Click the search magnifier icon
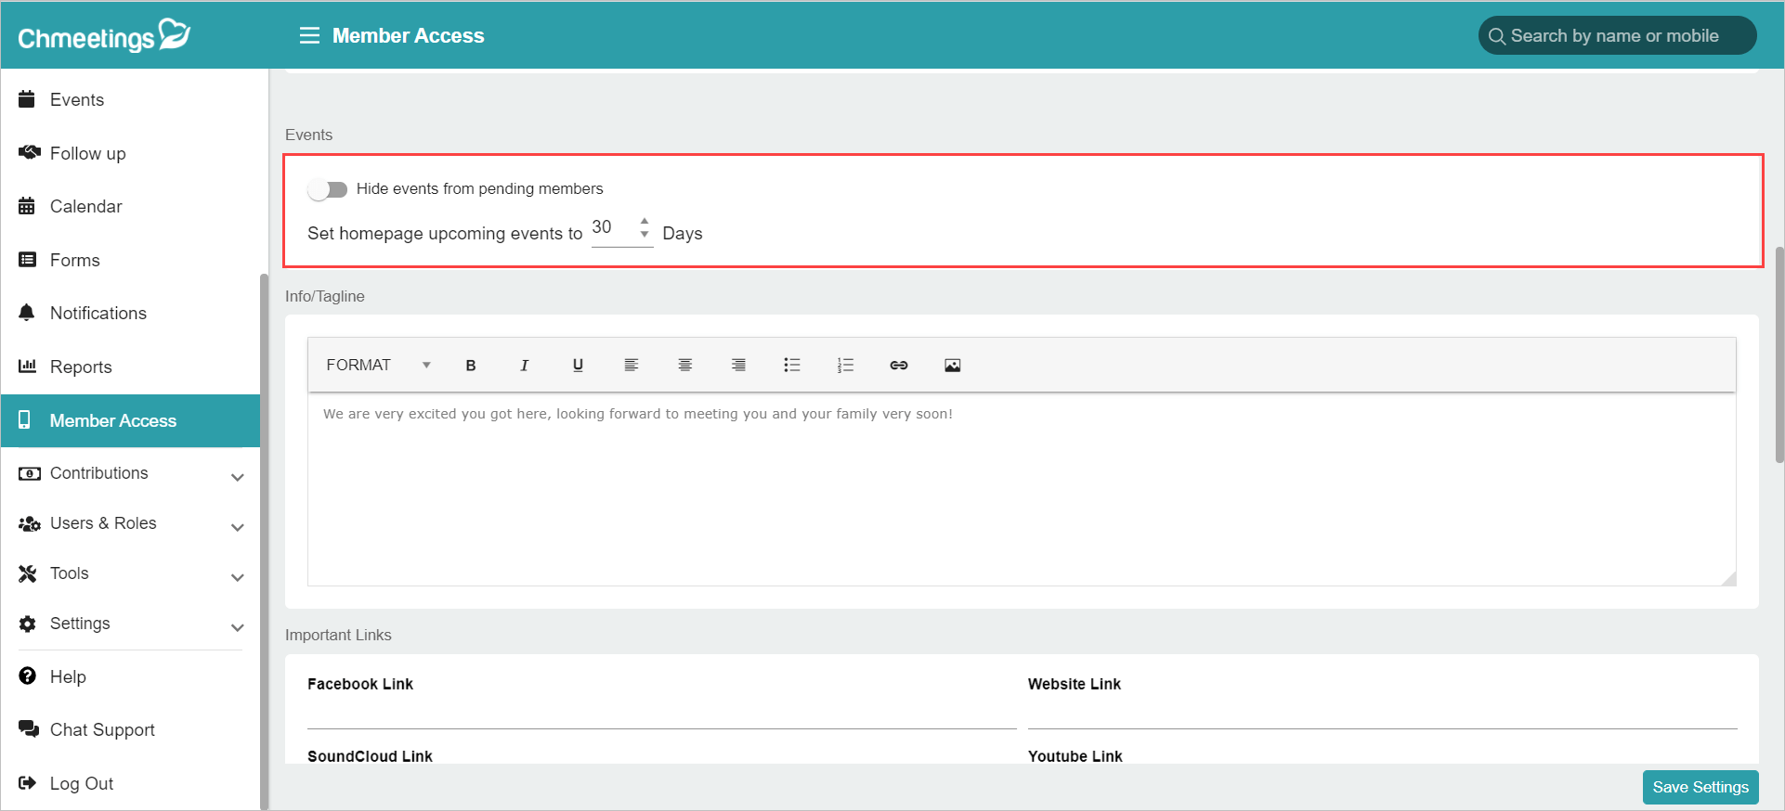 tap(1496, 36)
